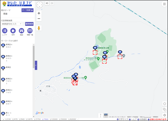Click the map zoom in plus button

(x=39, y=13)
